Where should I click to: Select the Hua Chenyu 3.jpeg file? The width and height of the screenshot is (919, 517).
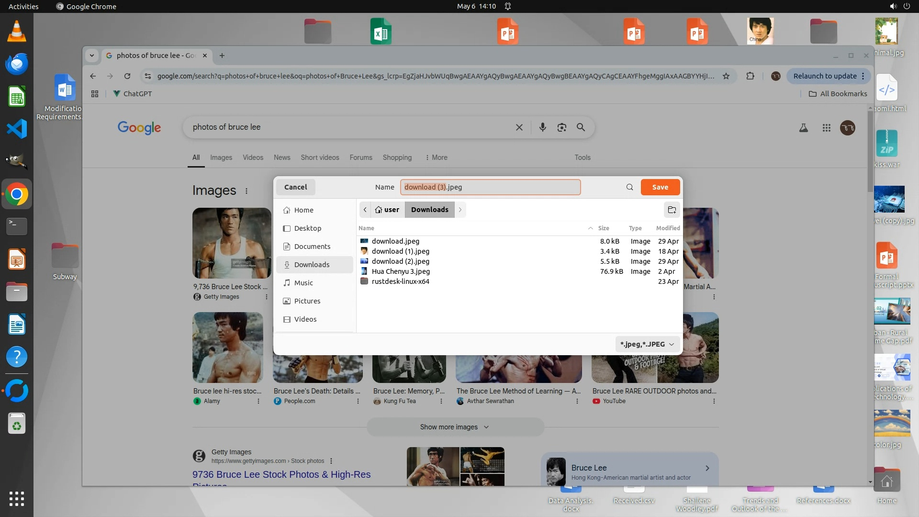[400, 271]
